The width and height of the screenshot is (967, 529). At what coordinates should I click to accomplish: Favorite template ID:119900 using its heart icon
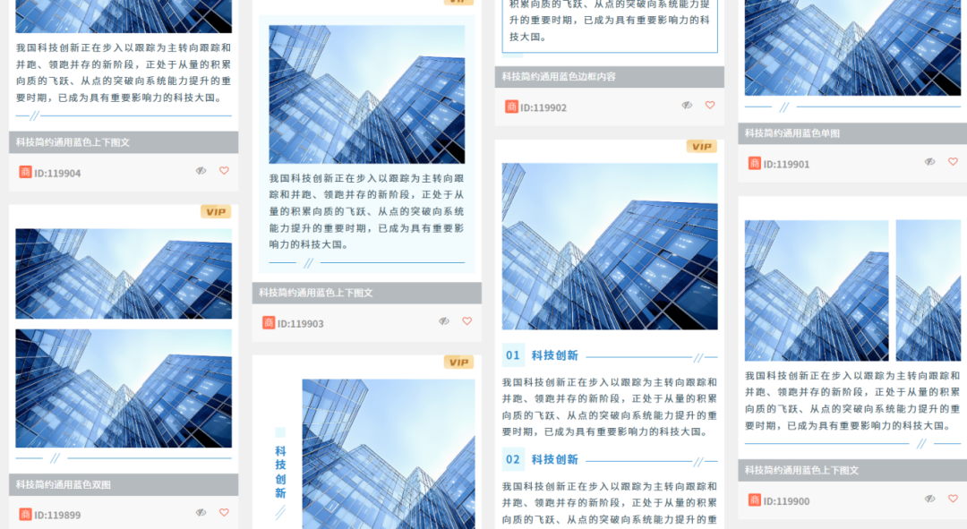(953, 499)
